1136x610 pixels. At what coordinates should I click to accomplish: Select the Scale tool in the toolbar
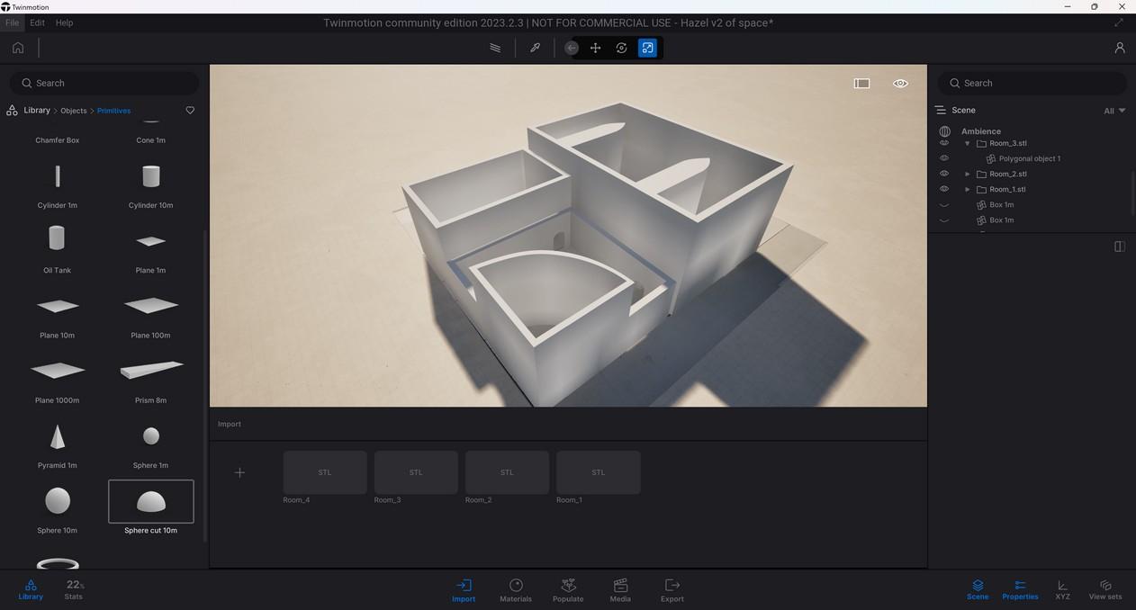tap(647, 48)
